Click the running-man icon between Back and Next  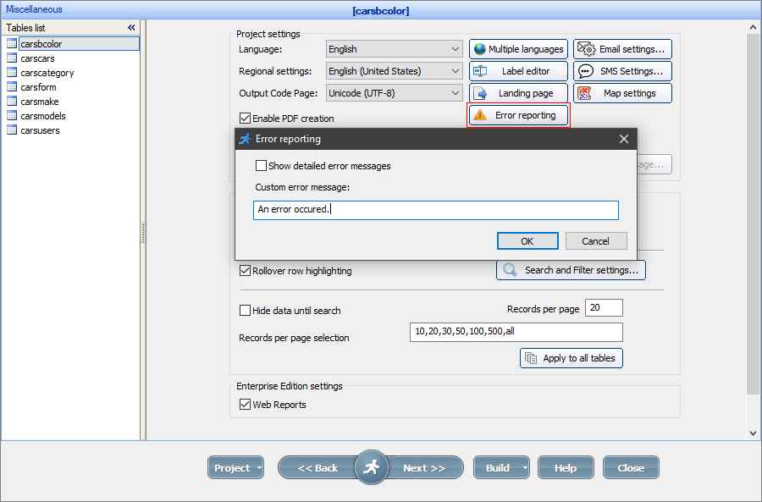[371, 466]
